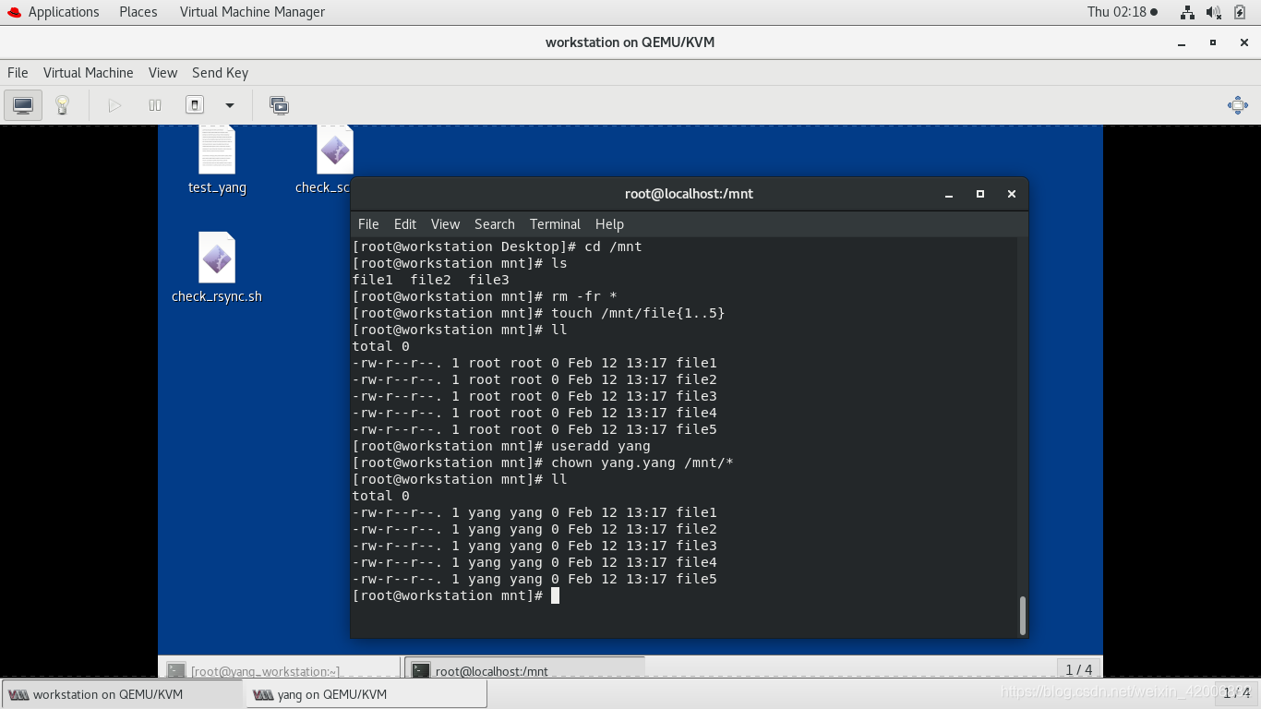
Task: Click 'touch /mnt/file{1..5}' command line
Action: coord(538,313)
